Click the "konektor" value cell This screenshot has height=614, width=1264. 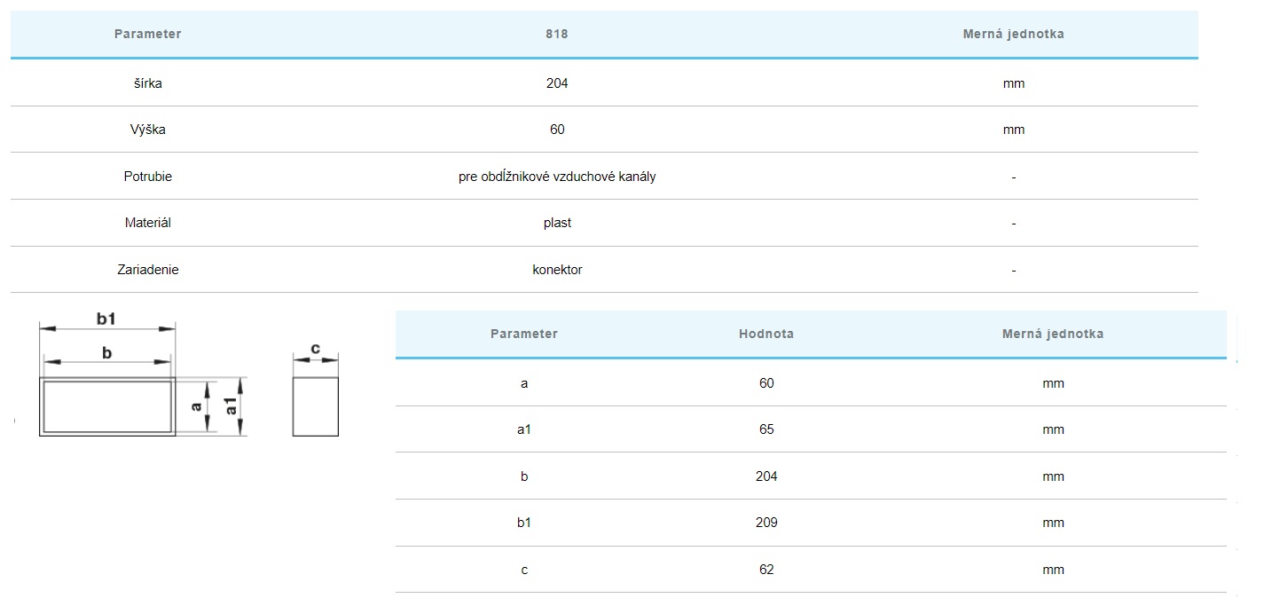[557, 270]
